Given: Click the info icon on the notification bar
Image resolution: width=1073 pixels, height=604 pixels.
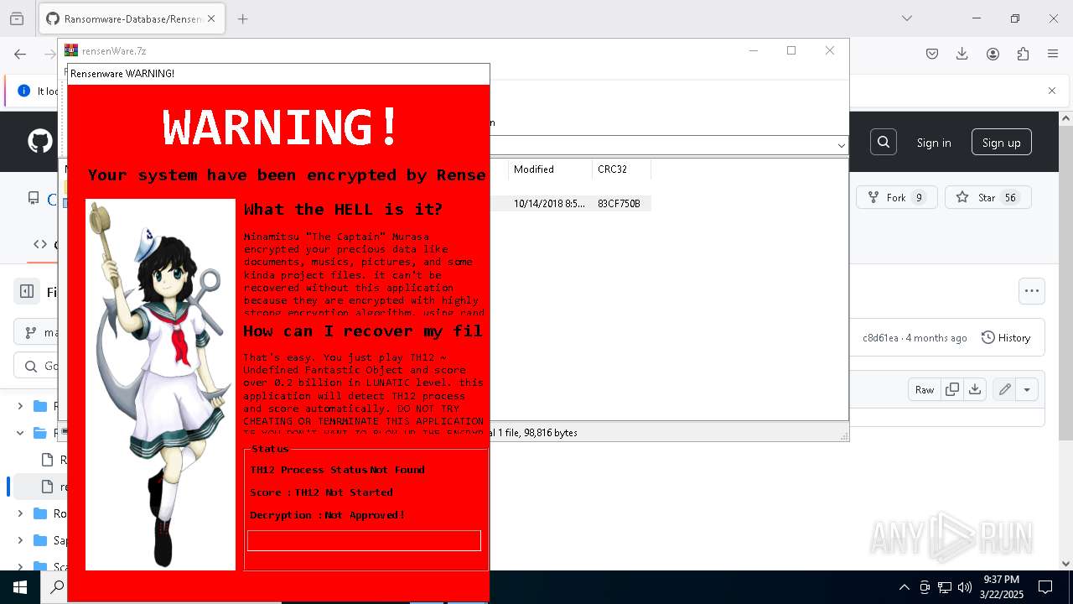Looking at the screenshot, I should point(24,91).
